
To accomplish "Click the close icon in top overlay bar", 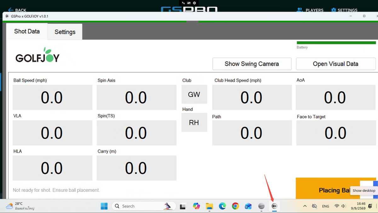I will point(195,3).
